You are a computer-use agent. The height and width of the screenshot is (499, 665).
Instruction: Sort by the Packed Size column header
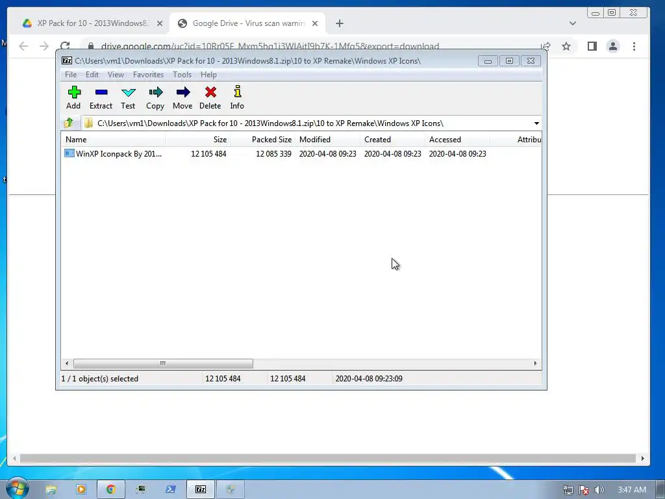tap(263, 140)
